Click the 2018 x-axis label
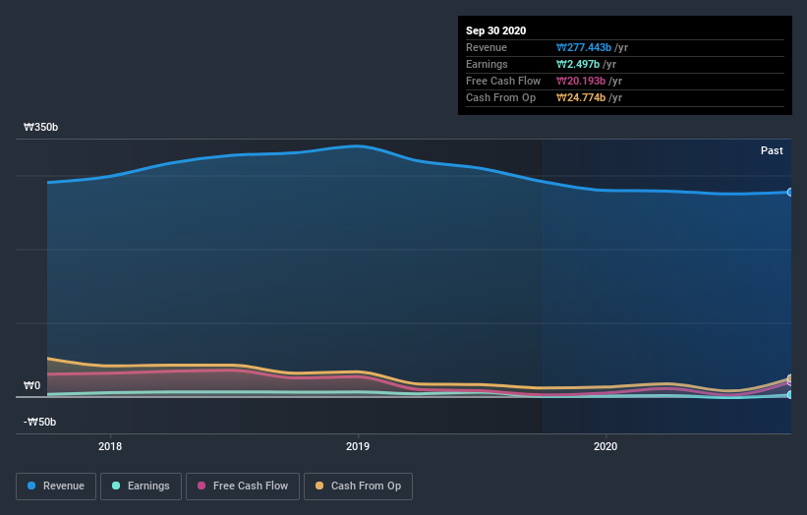Screen dimensions: 807x515 pos(110,446)
